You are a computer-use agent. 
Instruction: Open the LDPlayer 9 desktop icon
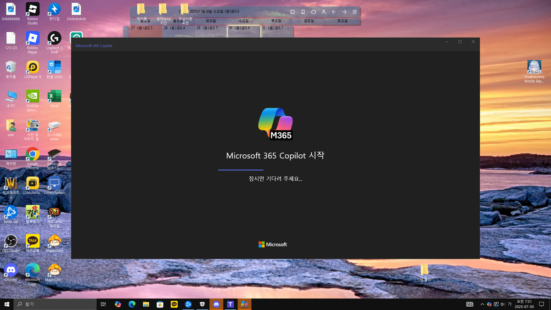pos(32,70)
